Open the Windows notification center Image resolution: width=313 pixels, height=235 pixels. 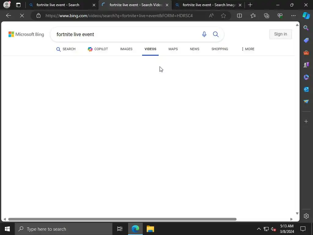click(303, 229)
